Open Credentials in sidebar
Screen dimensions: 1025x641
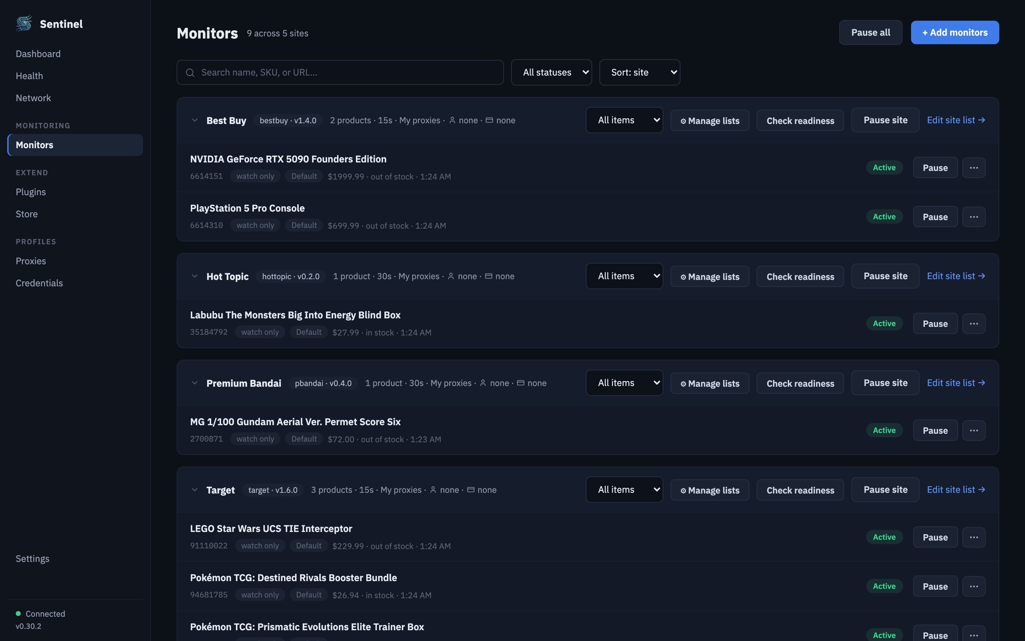click(x=39, y=283)
